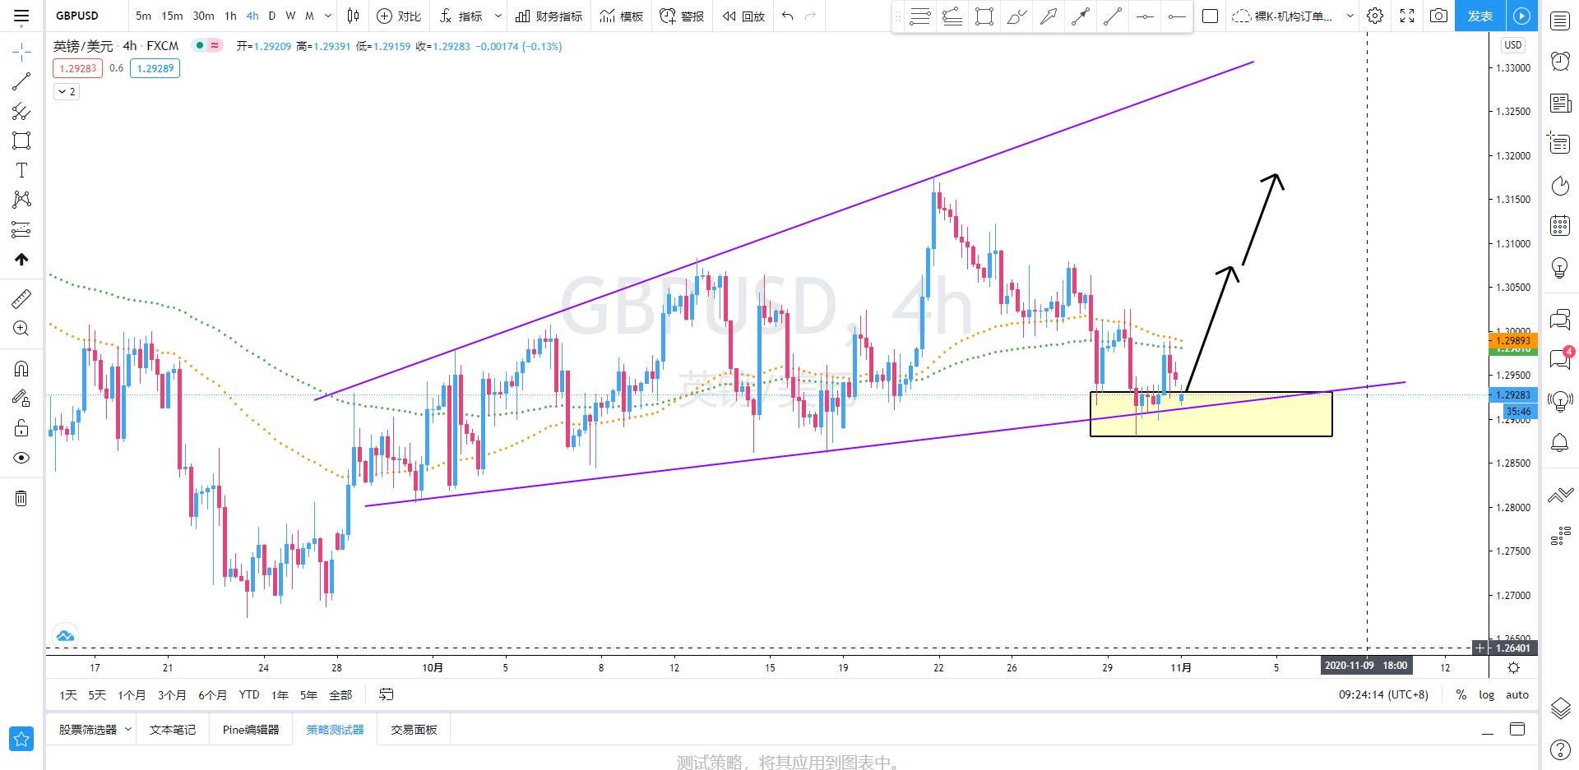The width and height of the screenshot is (1579, 770).
Task: Select Fib retracement in floating drawing toolbar
Action: [920, 16]
